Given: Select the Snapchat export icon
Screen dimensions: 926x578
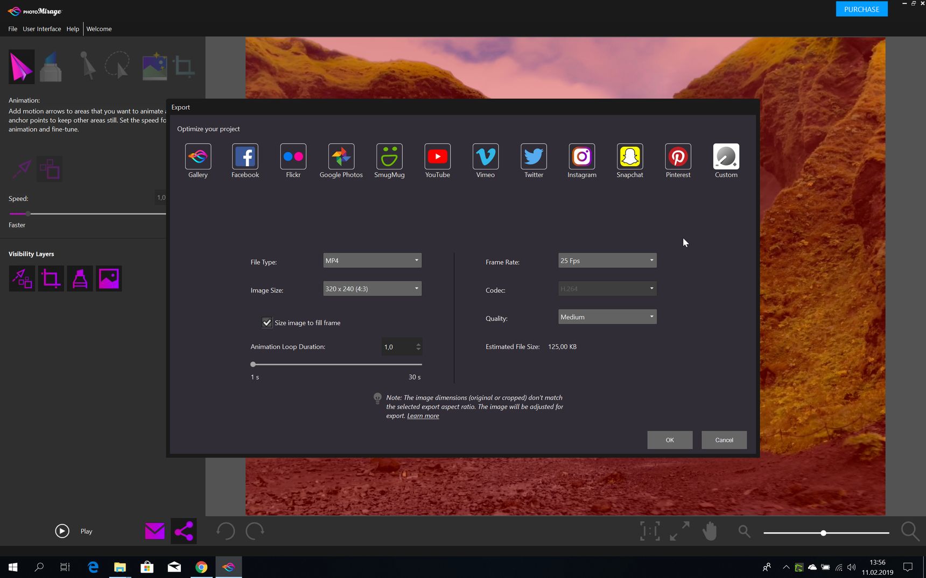Looking at the screenshot, I should coord(629,156).
